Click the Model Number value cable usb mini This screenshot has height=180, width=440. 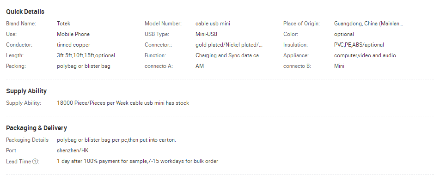click(x=213, y=24)
